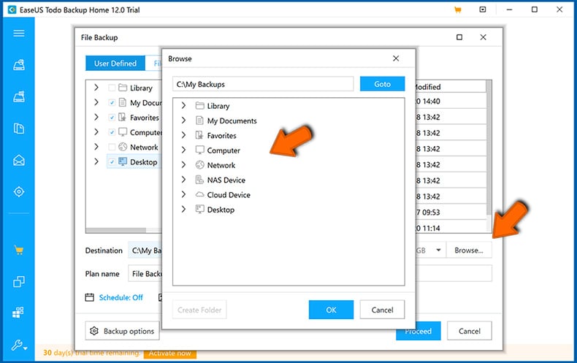Click the Activate now button
Image resolution: width=577 pixels, height=363 pixels.
170,353
